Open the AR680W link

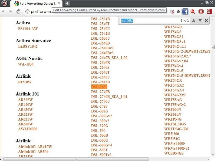pyautogui.click(x=25, y=124)
